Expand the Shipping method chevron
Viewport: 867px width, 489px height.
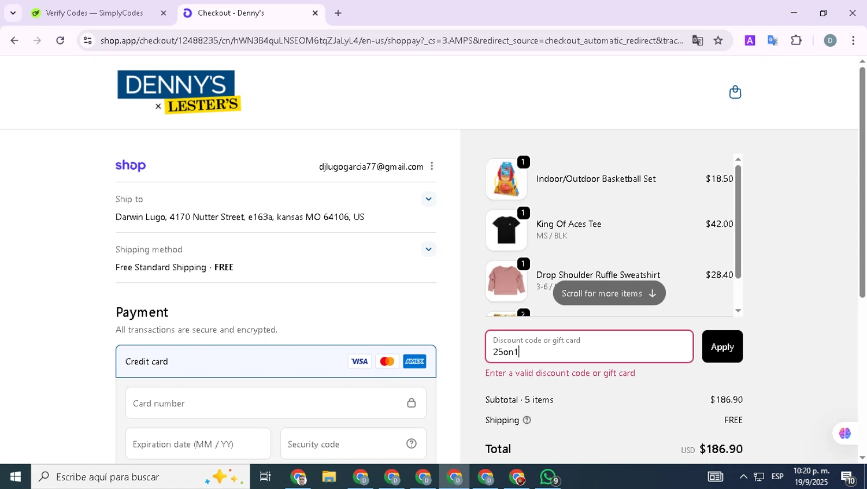pos(428,249)
